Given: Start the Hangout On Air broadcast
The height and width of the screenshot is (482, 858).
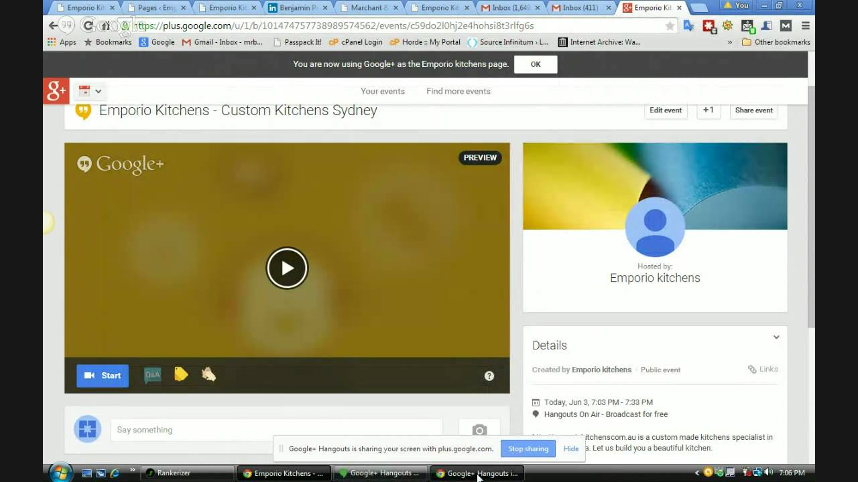Looking at the screenshot, I should point(103,376).
